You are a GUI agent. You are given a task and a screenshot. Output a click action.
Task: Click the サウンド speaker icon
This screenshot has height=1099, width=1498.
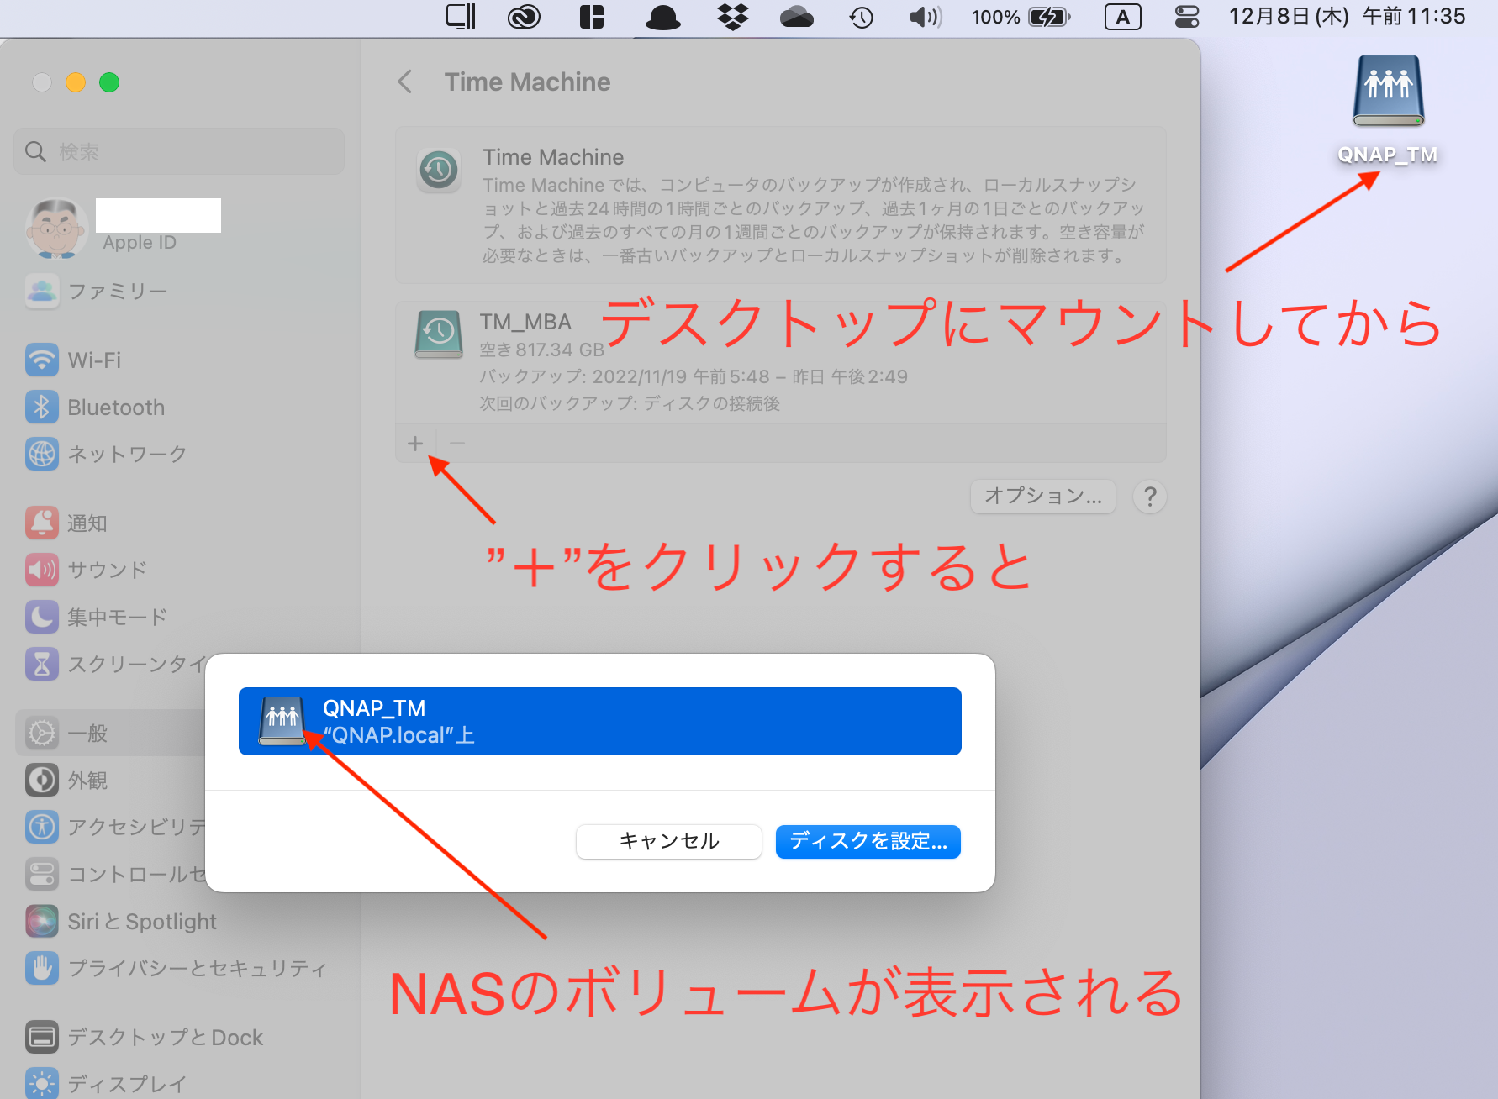pos(42,571)
